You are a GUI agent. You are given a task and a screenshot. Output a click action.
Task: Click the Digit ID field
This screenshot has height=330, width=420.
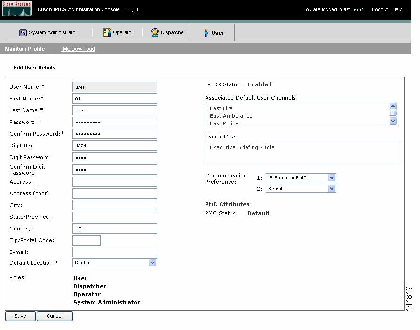click(115, 146)
